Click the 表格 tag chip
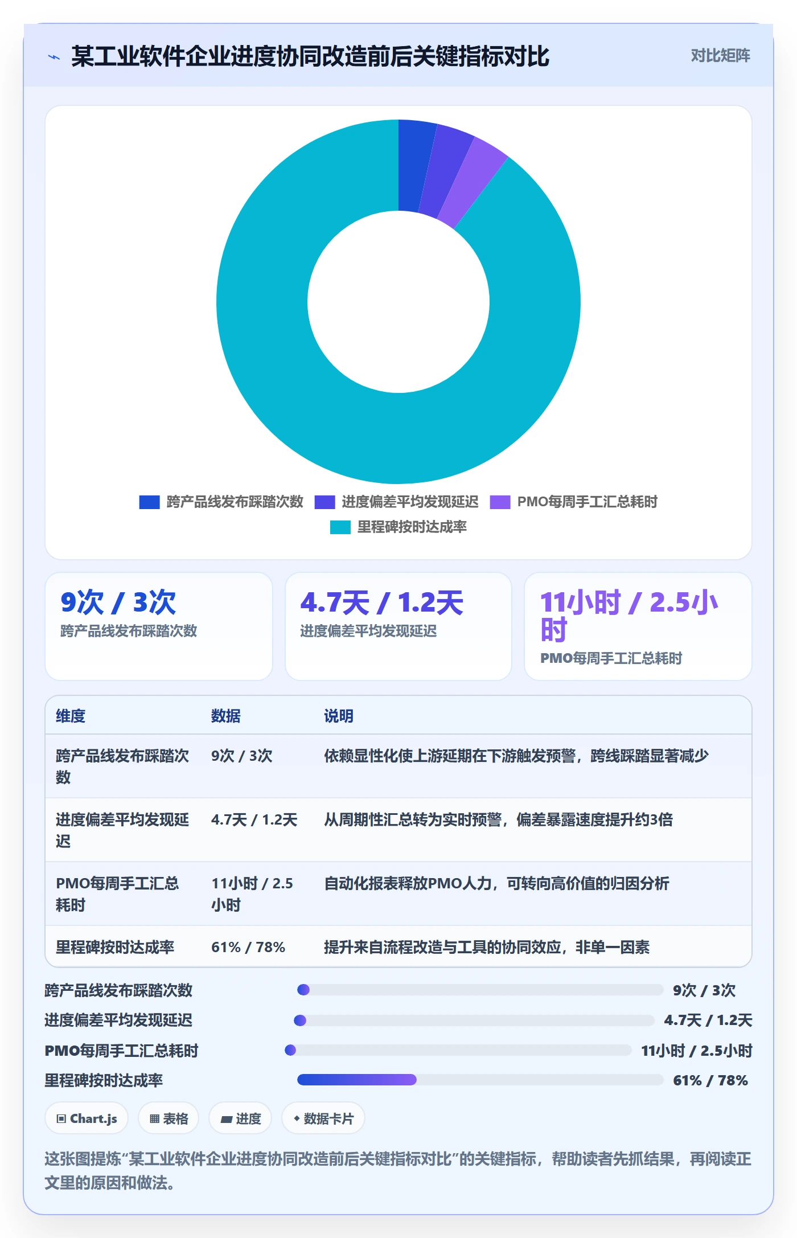Screen dimensions: 797x1238 (169, 1118)
